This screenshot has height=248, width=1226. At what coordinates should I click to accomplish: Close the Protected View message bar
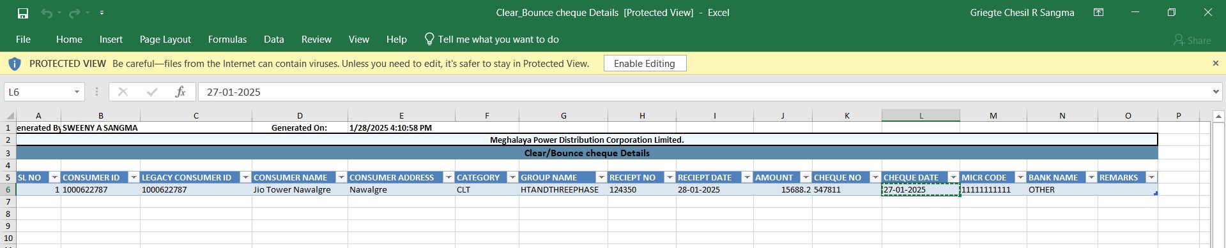[x=1216, y=63]
